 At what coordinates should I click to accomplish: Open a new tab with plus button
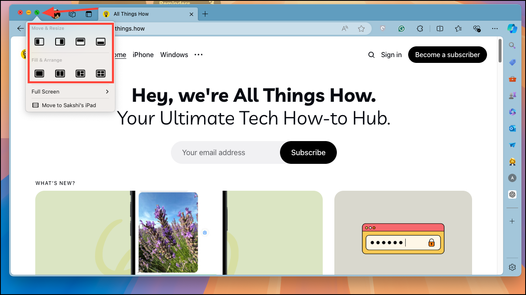pyautogui.click(x=205, y=14)
